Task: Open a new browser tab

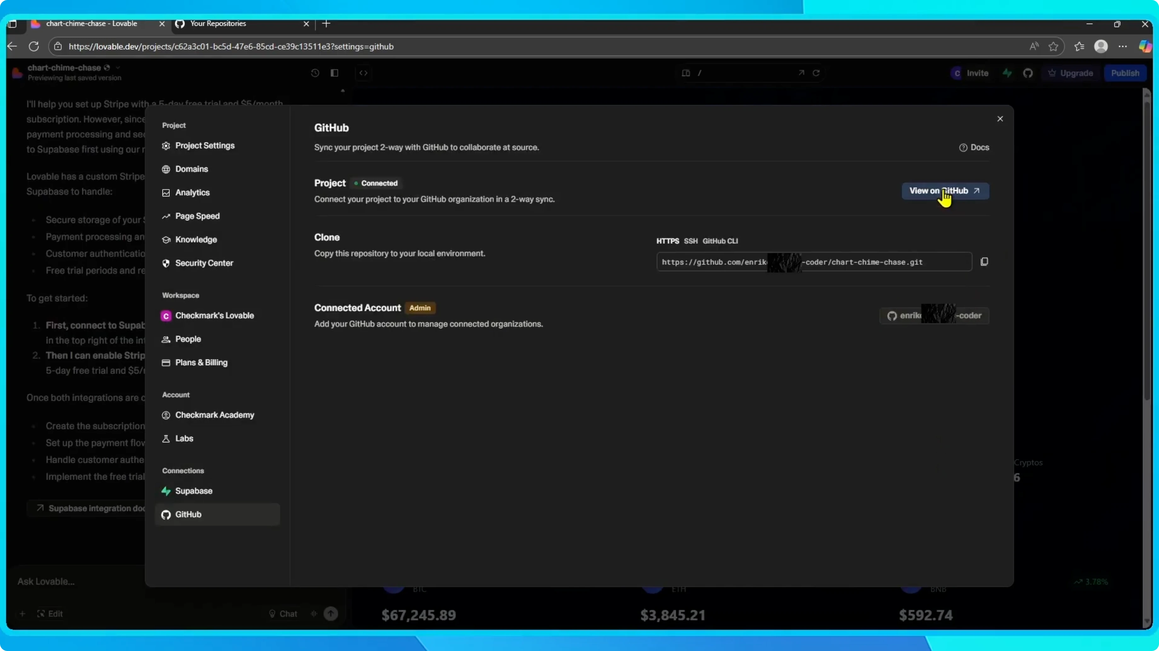Action: tap(327, 24)
